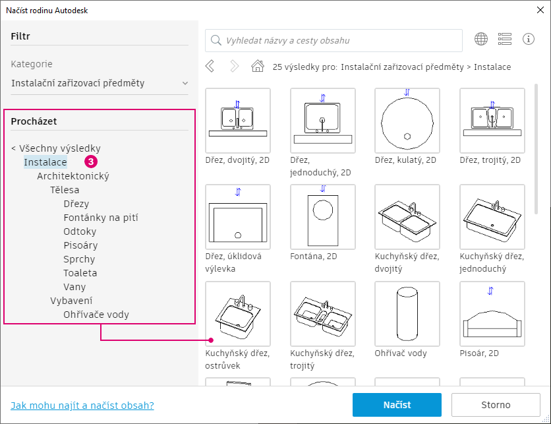Select Instalace in the browse tree
Viewport: 551px width, 424px height.
pos(45,162)
